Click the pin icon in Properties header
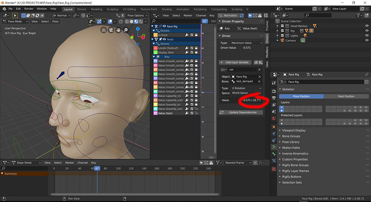This screenshot has height=202, width=371. 367,75
